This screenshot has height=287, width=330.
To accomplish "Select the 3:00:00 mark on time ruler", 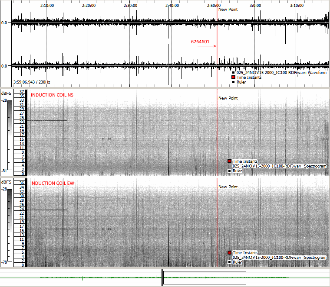I will coord(255,6).
